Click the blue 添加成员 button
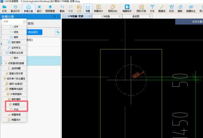This screenshot has height=138, width=203. [x=34, y=32]
